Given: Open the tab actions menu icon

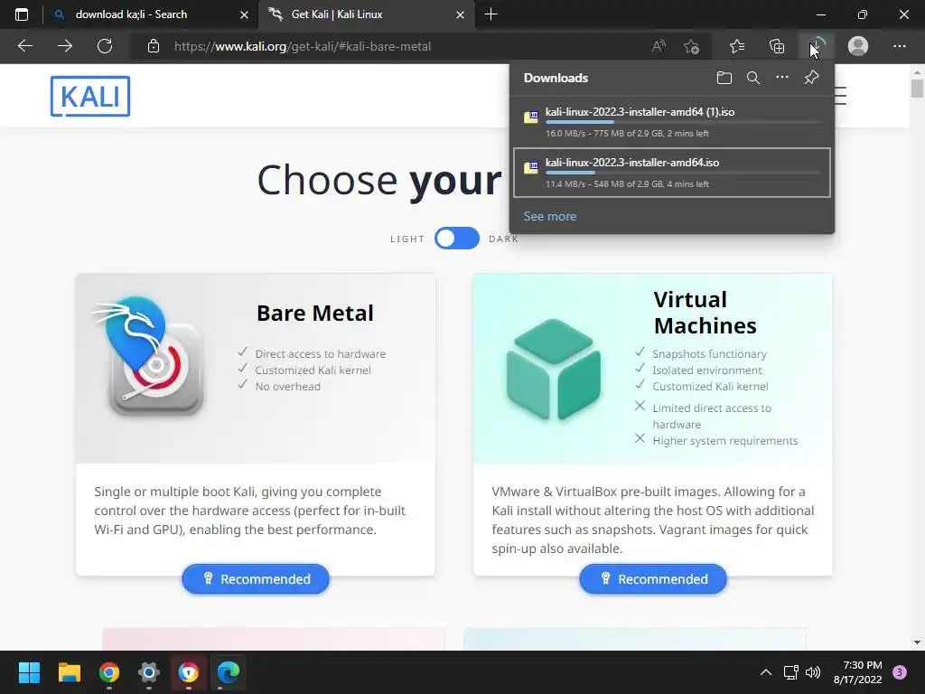Looking at the screenshot, I should tap(22, 14).
